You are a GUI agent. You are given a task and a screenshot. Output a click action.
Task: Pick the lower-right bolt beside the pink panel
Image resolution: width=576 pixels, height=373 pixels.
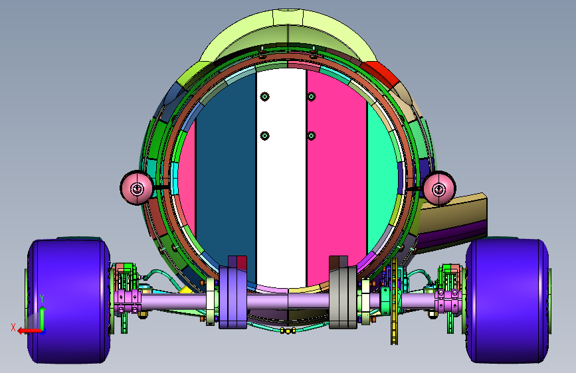point(311,136)
